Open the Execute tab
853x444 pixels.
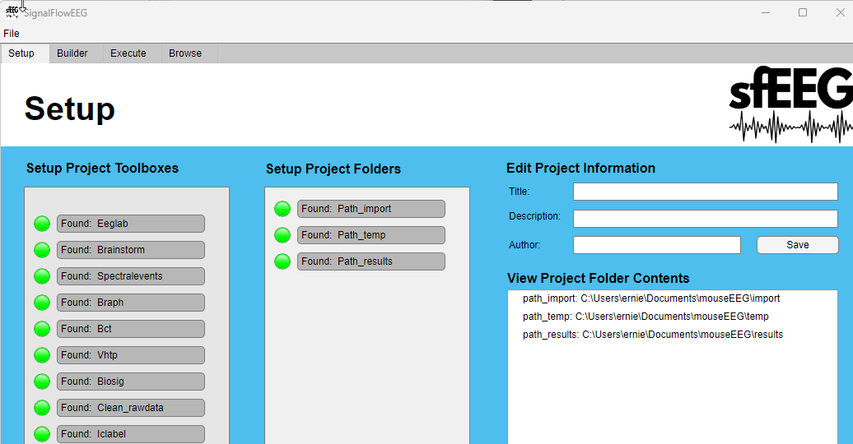tap(128, 53)
